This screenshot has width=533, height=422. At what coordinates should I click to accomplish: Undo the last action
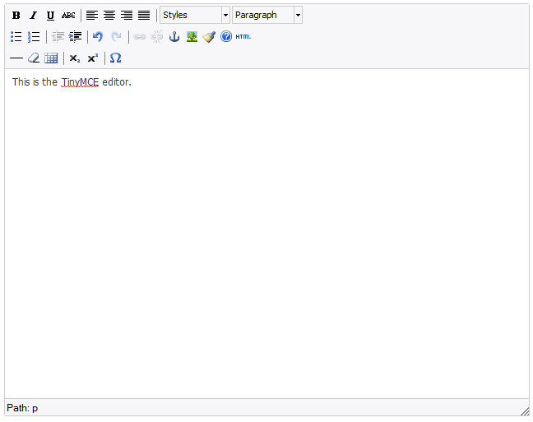pos(98,37)
